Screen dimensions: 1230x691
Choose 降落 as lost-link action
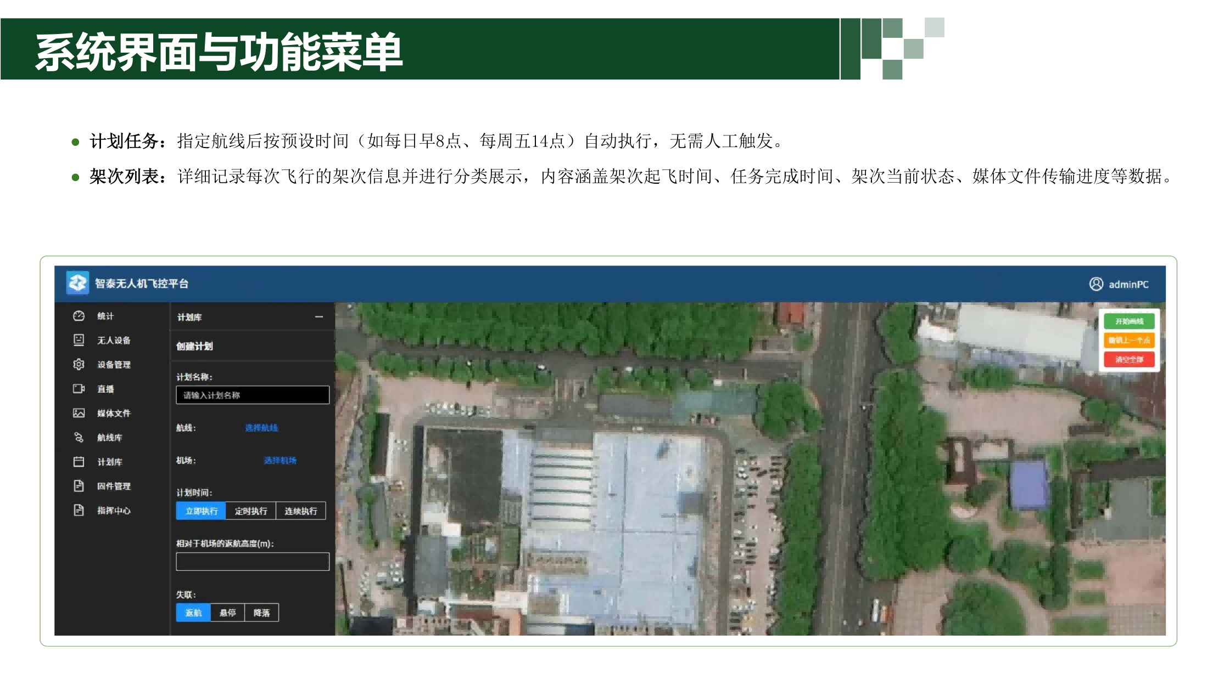[261, 613]
